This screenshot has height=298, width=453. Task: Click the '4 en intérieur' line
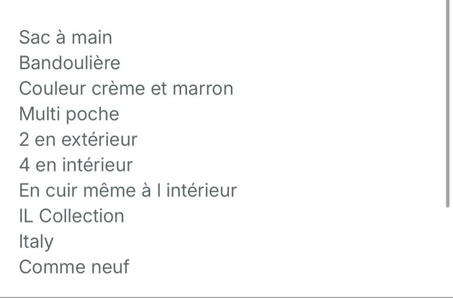tap(76, 165)
